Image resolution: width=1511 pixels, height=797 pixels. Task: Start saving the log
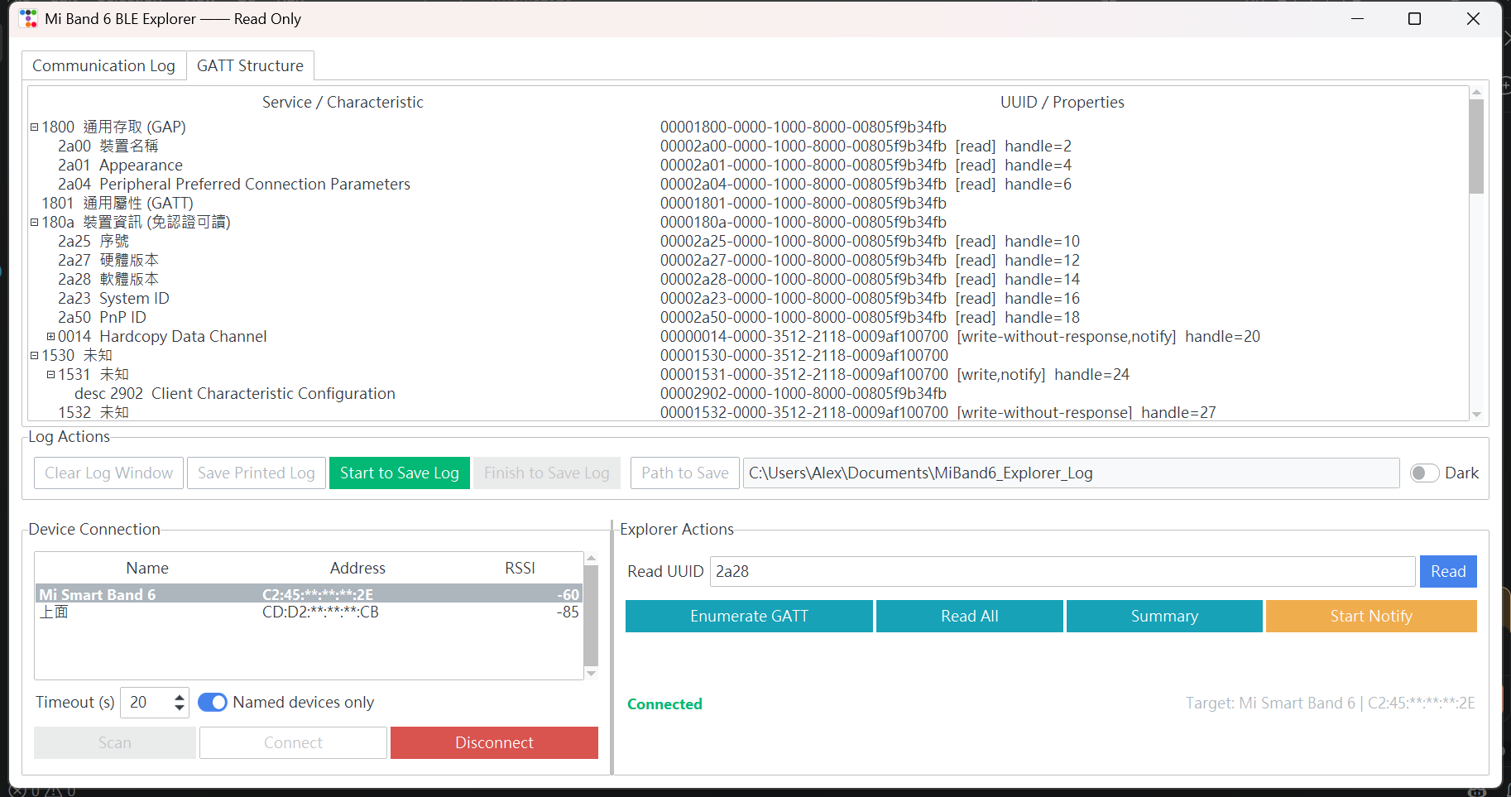400,473
